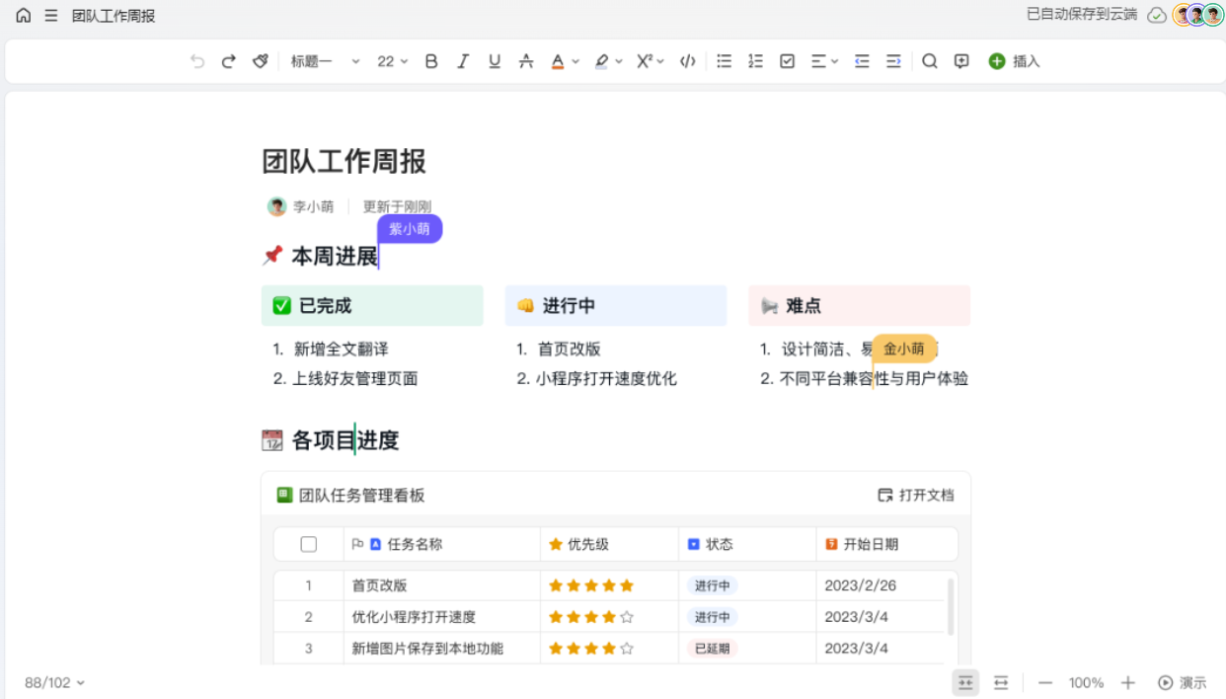Image resolution: width=1226 pixels, height=699 pixels.
Task: Click list item 上线好友管理页面
Action: click(355, 378)
